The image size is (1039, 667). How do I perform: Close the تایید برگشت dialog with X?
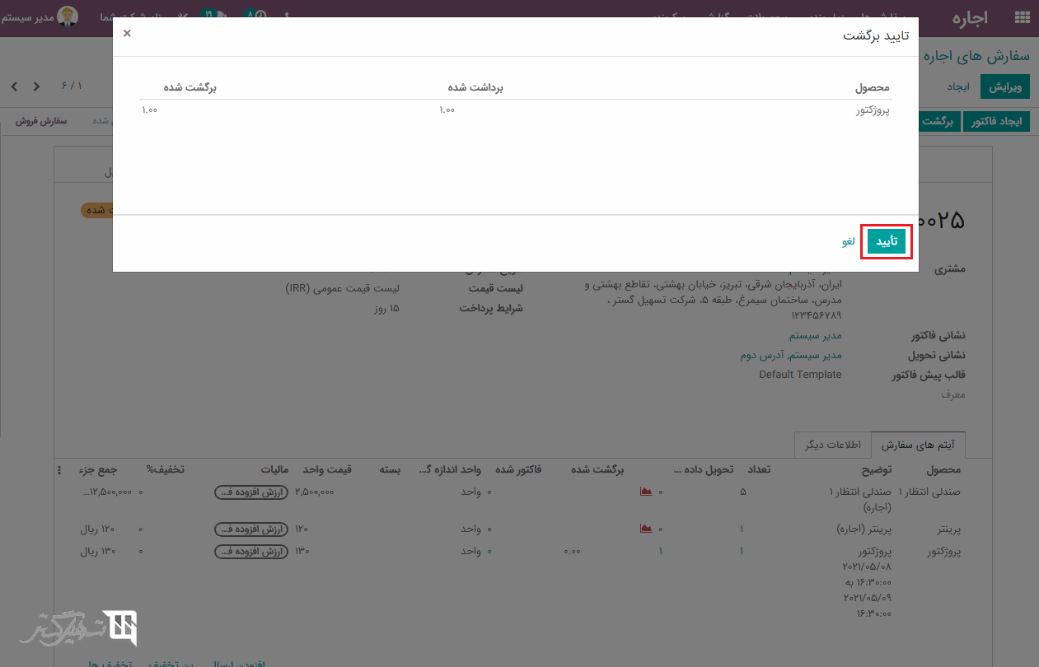coord(127,34)
